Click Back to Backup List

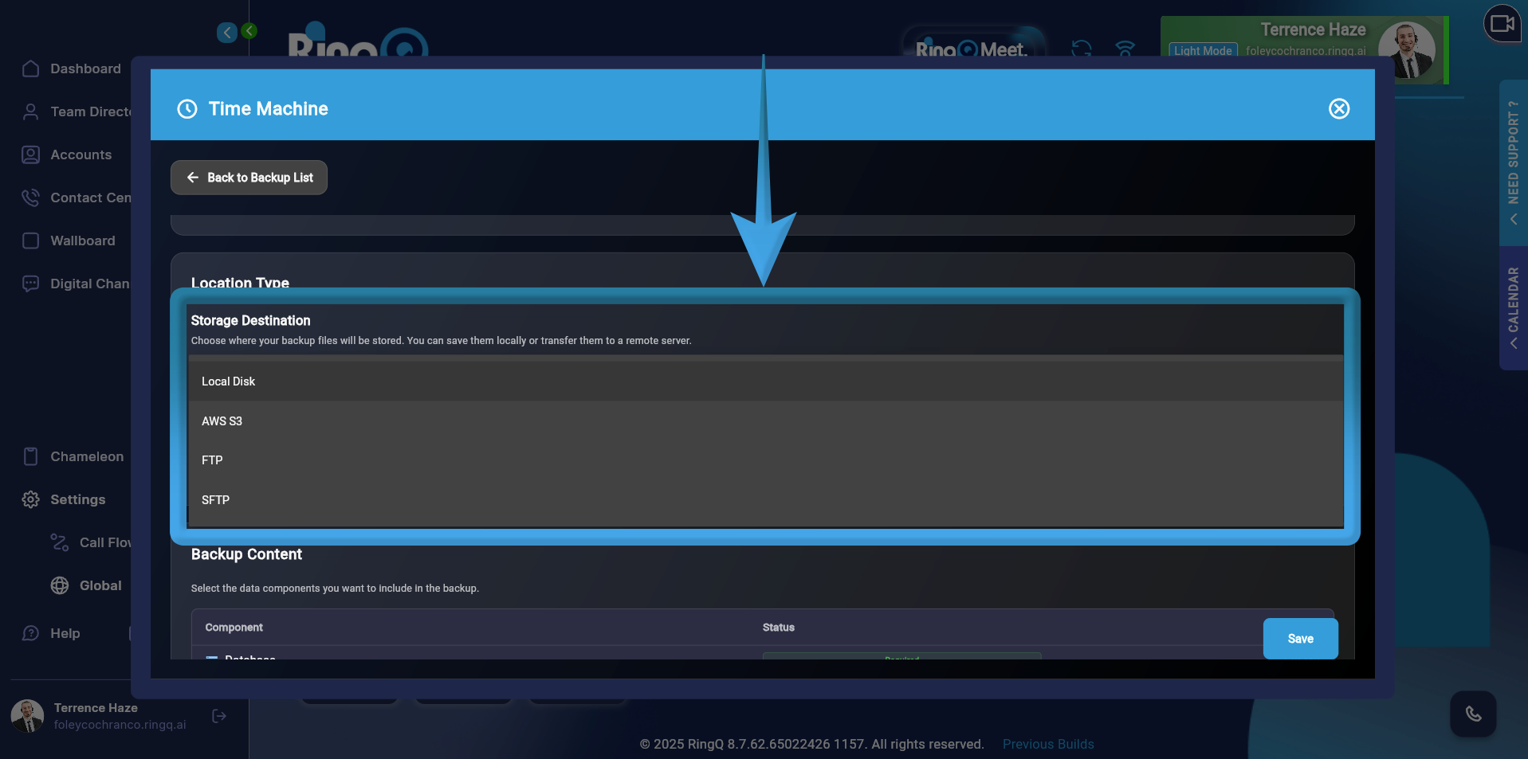tap(248, 177)
